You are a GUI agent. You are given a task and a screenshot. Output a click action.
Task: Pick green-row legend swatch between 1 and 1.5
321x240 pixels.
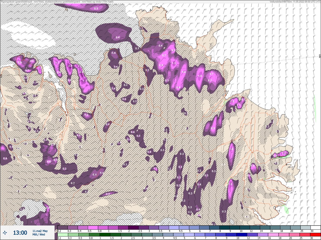105,235
